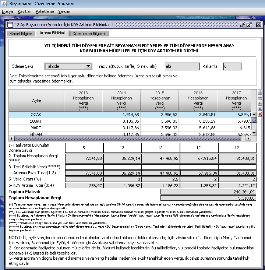This screenshot has height=270, width=265.
Task: Click the blue plus add-row icon
Action: 260,92
